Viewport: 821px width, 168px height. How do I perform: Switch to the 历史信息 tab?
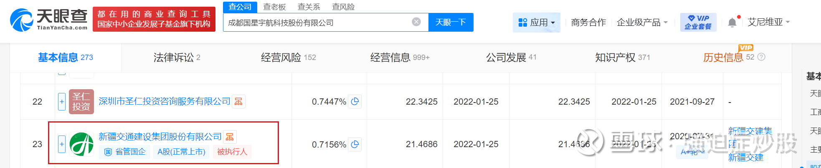coord(729,58)
